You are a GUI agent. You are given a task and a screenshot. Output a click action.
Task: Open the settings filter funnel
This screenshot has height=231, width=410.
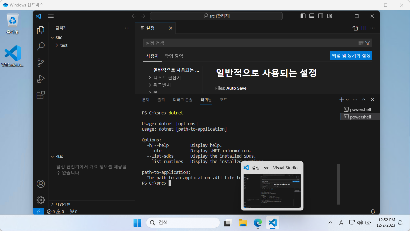[368, 43]
